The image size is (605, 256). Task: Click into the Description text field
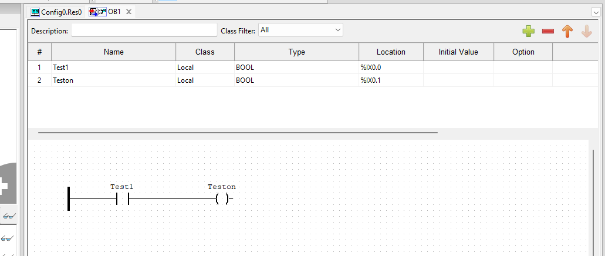click(144, 31)
